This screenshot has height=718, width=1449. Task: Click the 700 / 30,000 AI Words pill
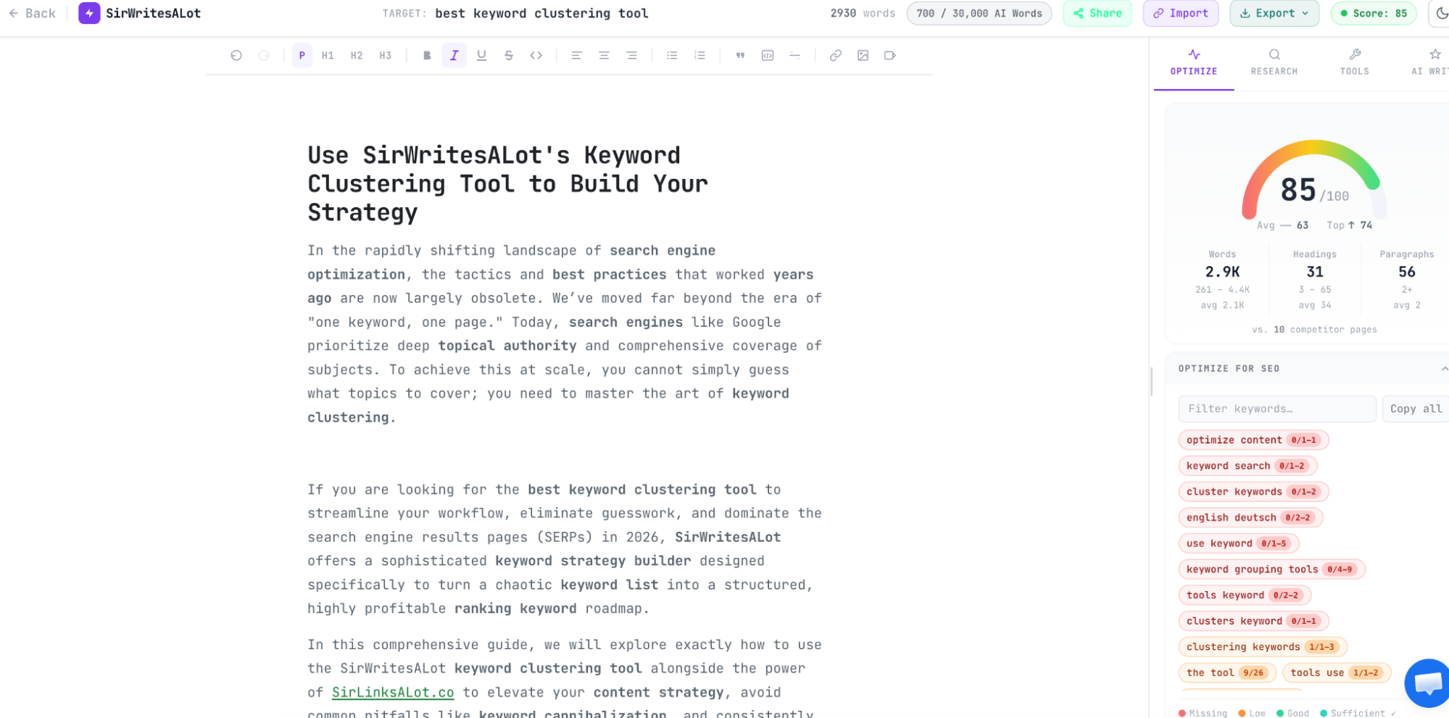coord(979,13)
